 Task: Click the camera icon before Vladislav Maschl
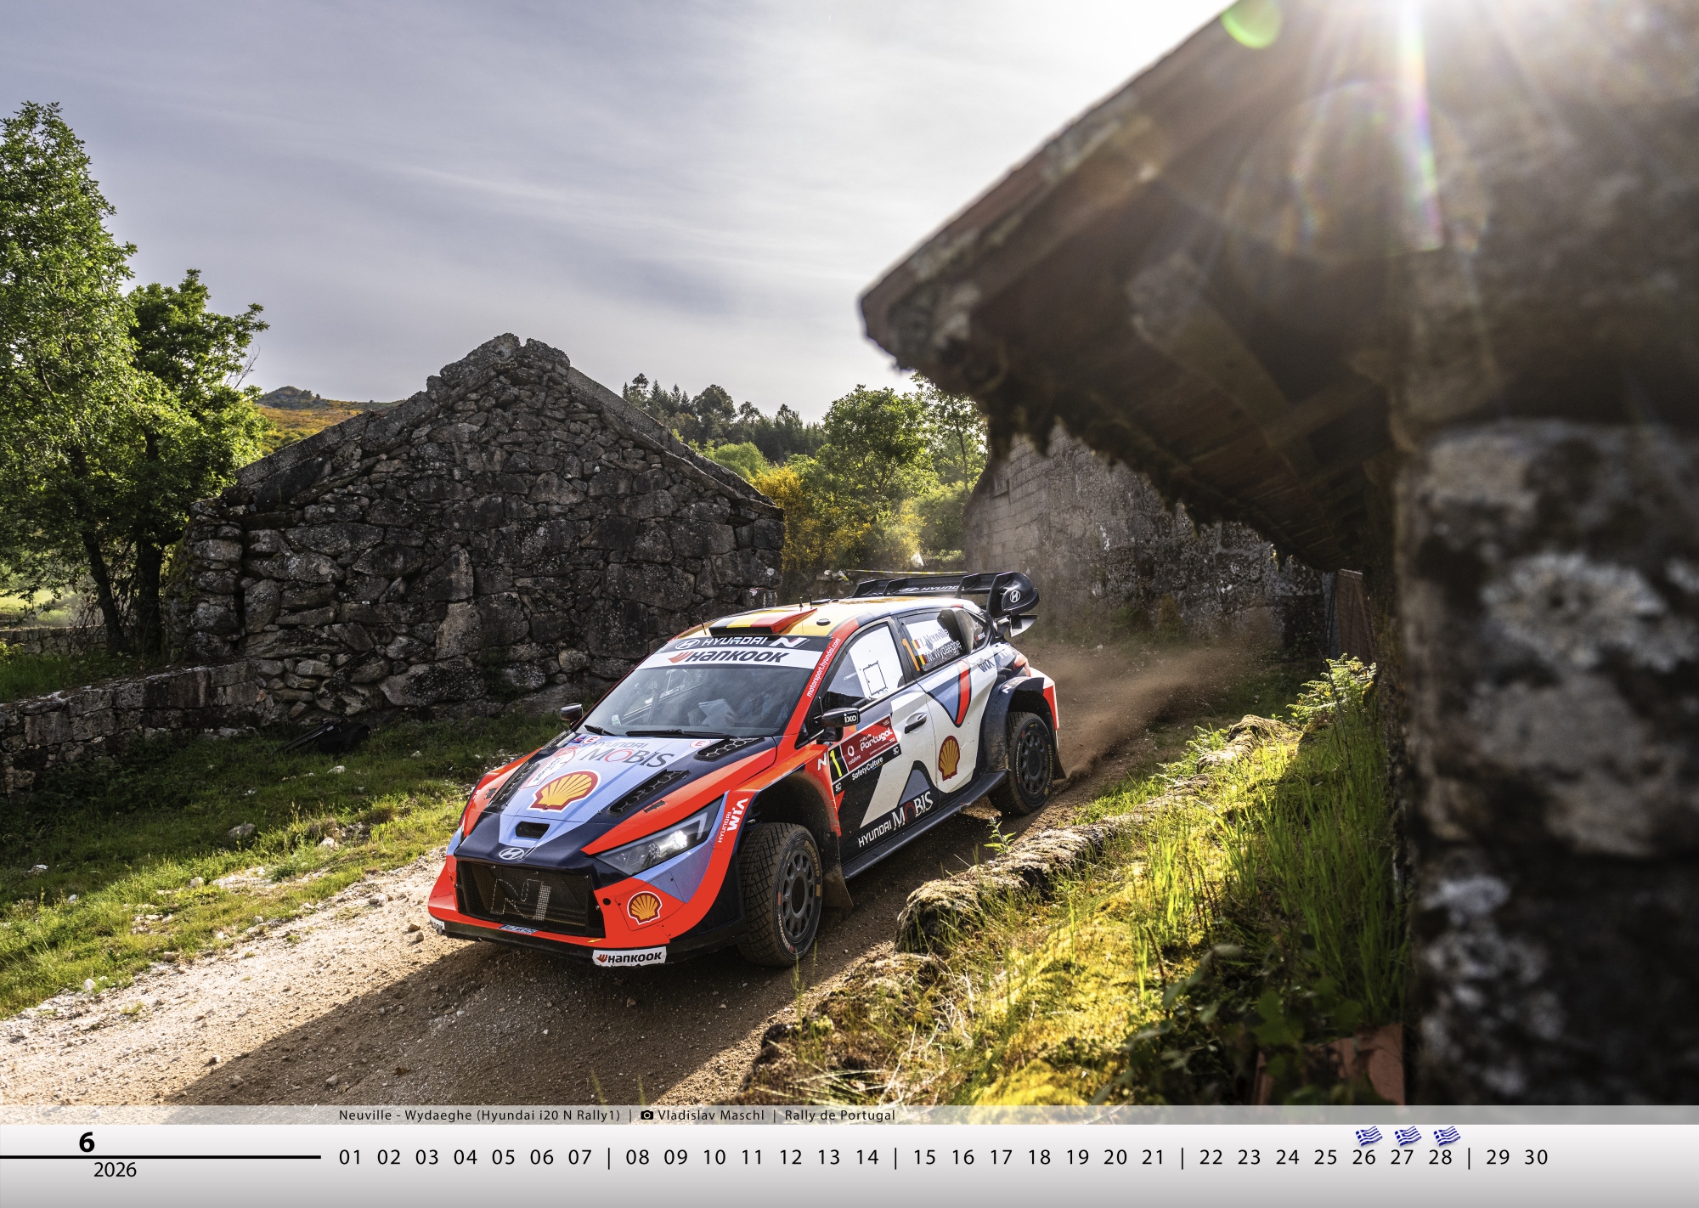(x=647, y=1115)
